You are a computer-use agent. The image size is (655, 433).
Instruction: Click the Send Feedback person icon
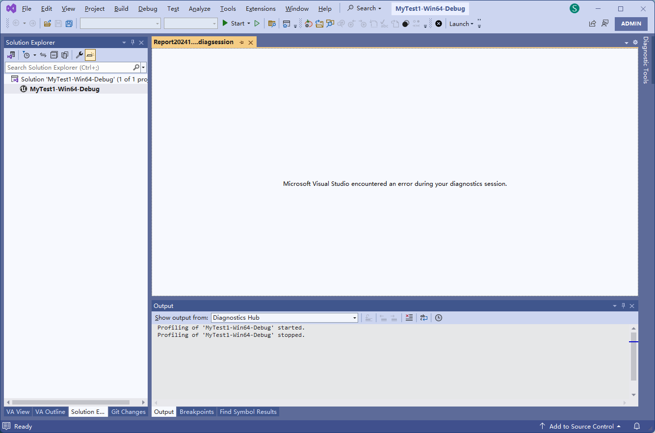coord(605,24)
